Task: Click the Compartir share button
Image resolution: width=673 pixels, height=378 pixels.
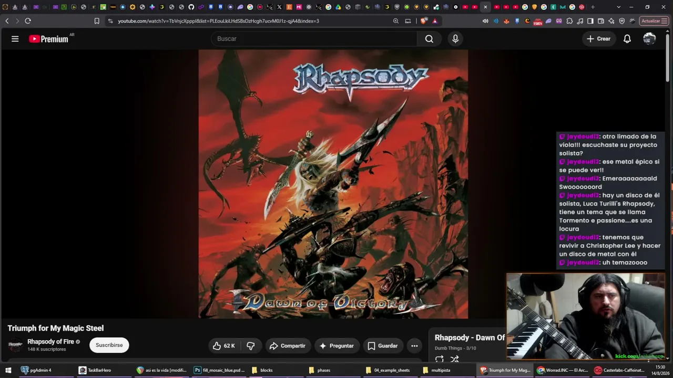Action: coord(287,346)
